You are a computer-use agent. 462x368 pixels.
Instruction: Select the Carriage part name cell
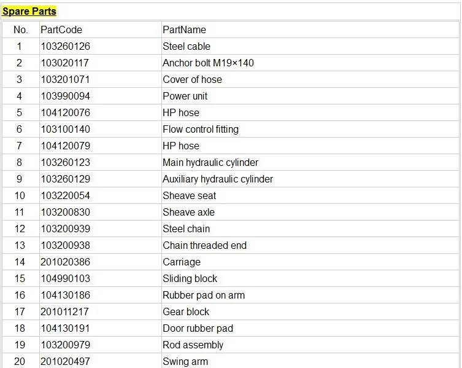tap(182, 262)
